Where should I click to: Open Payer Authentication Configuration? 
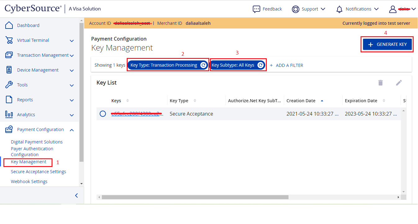32,152
